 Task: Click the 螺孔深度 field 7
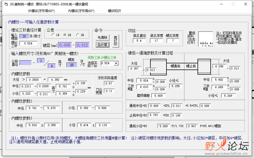tap(173, 41)
